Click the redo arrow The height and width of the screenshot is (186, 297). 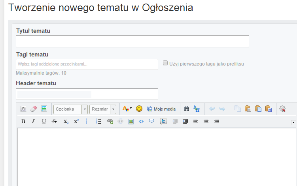pyautogui.click(x=222, y=109)
